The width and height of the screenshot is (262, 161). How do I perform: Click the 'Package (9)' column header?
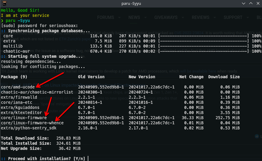[x=14, y=77]
